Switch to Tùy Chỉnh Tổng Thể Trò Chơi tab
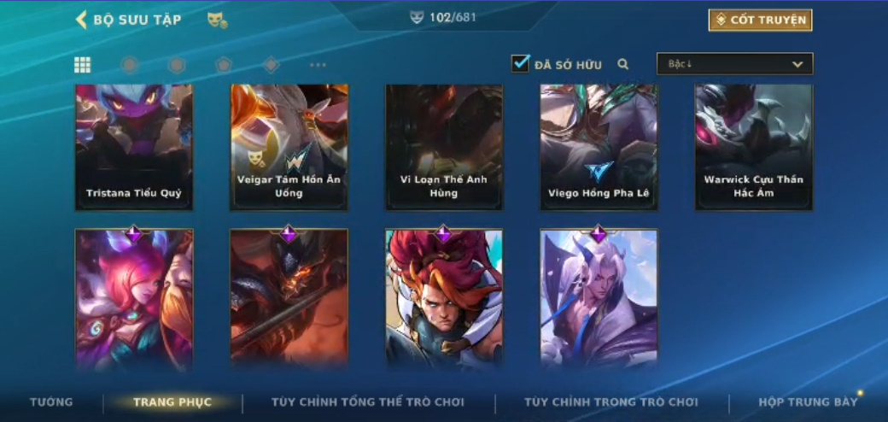The image size is (888, 422). coord(367,402)
